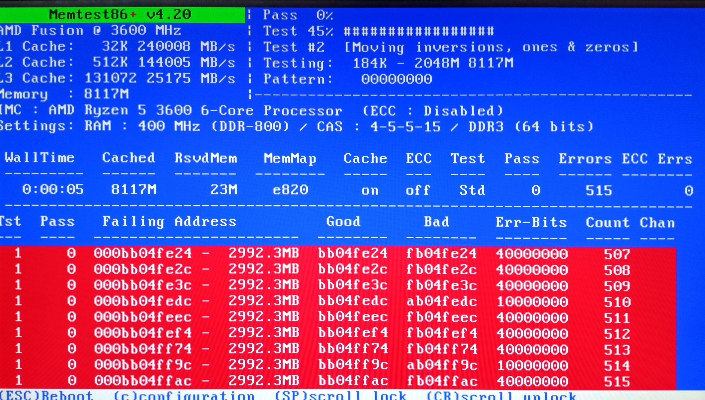Screen dimensions: 705x400
Task: Click (CR)scroll unlock in footer
Action: (501, 395)
